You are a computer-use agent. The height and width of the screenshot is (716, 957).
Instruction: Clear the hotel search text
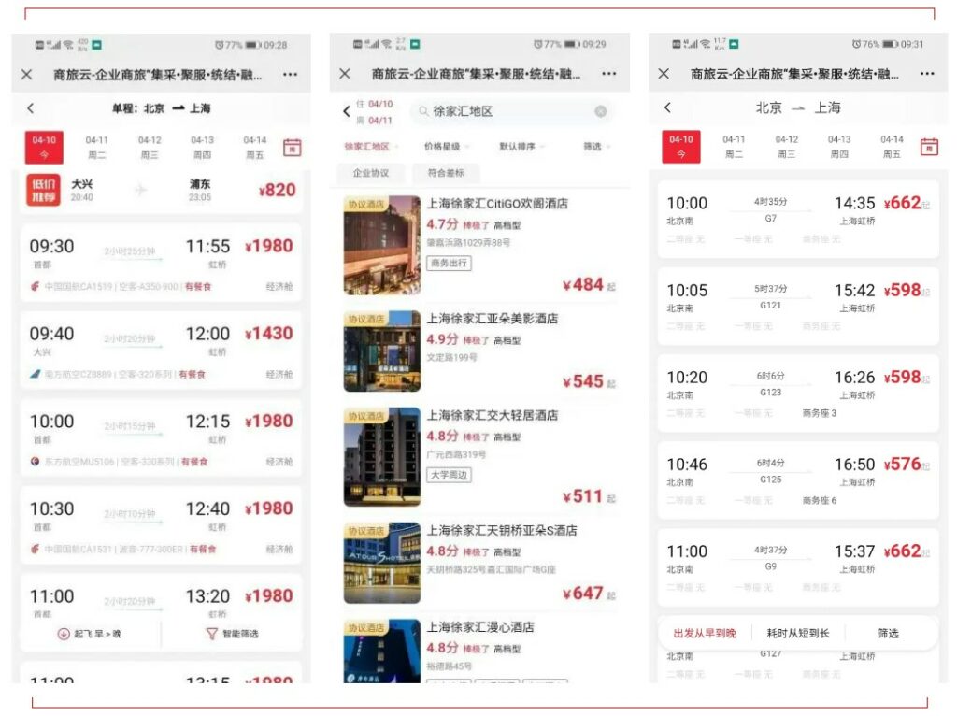click(601, 111)
